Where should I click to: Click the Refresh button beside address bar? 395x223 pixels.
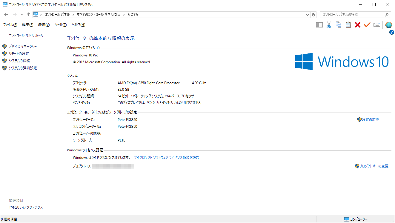[x=313, y=15]
